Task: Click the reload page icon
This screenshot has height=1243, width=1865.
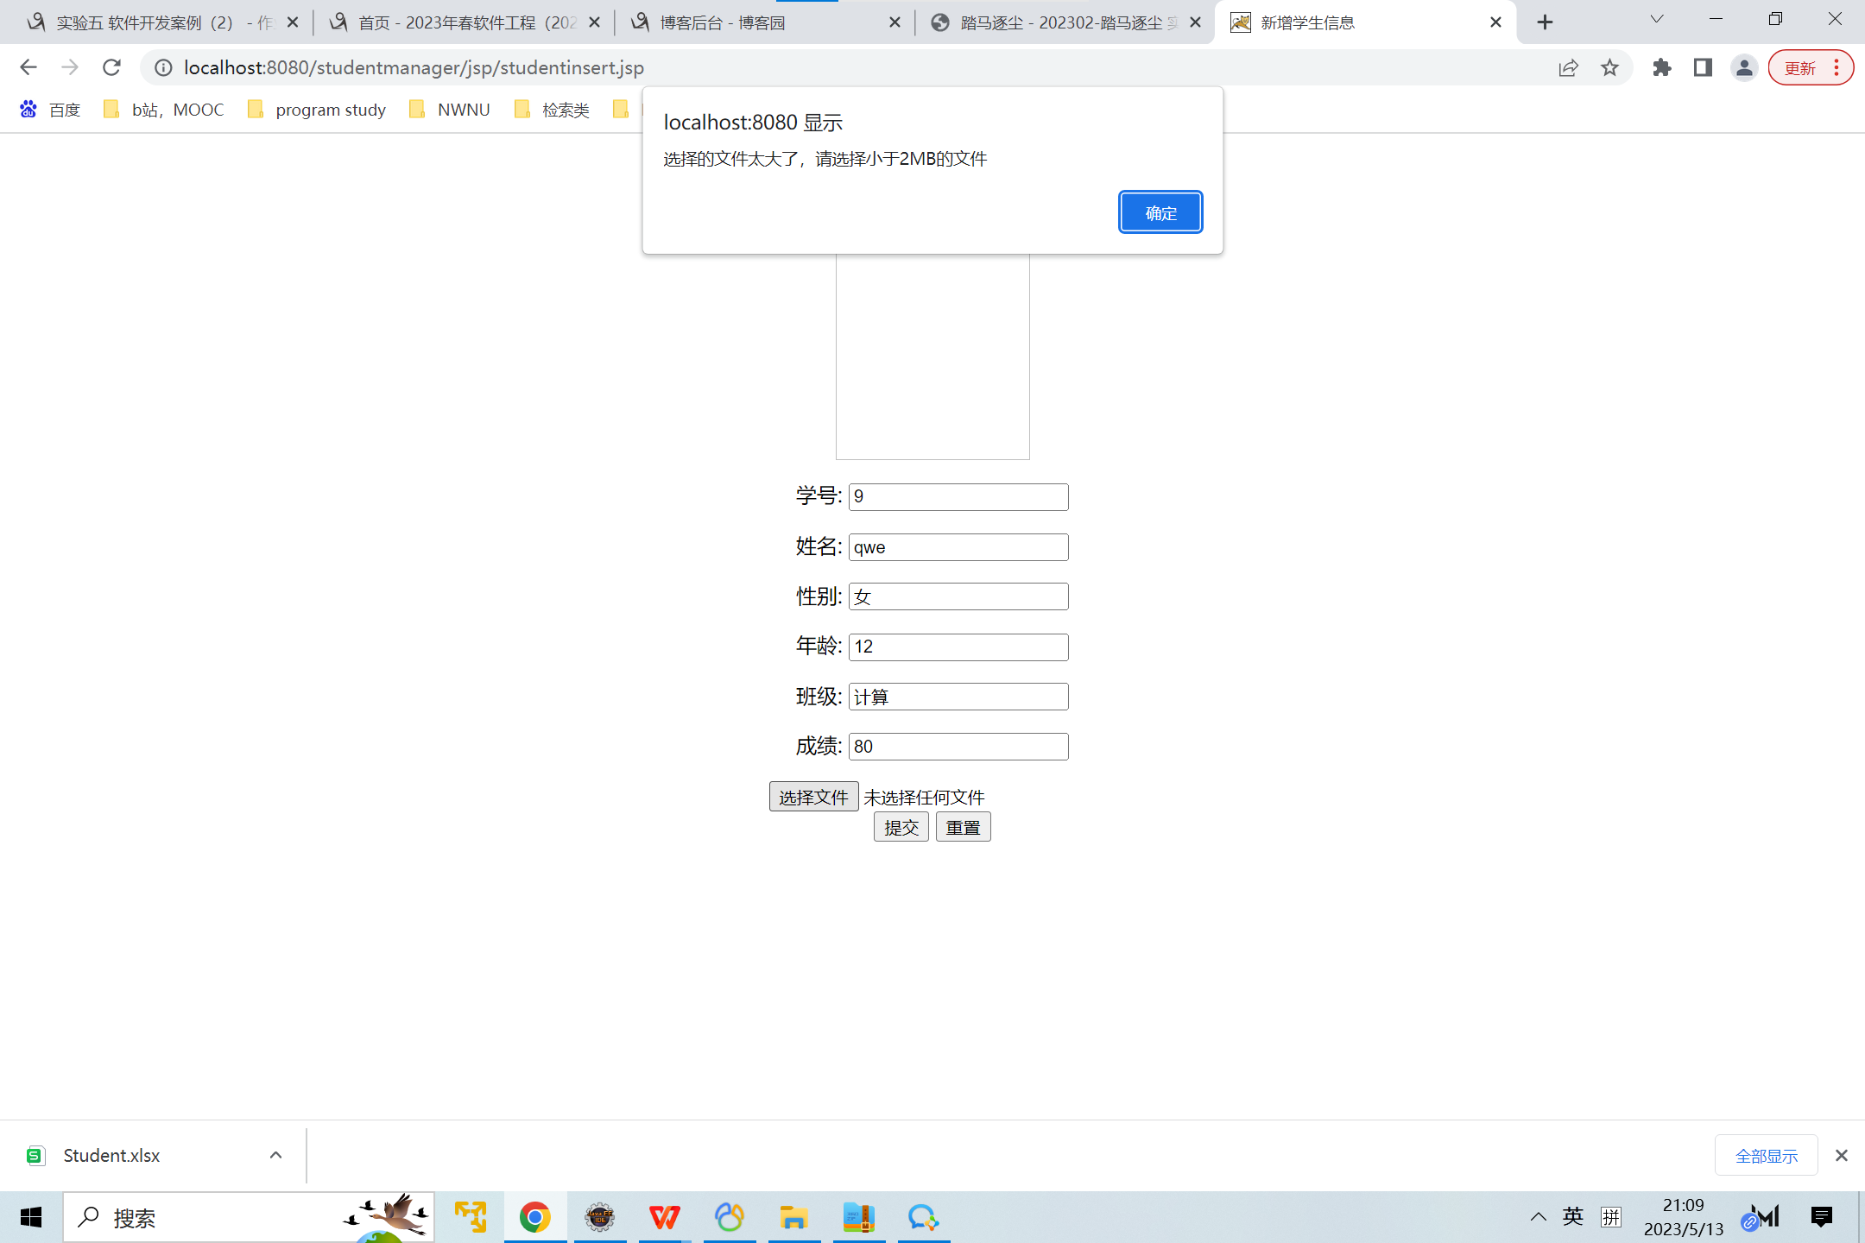Action: pyautogui.click(x=111, y=67)
